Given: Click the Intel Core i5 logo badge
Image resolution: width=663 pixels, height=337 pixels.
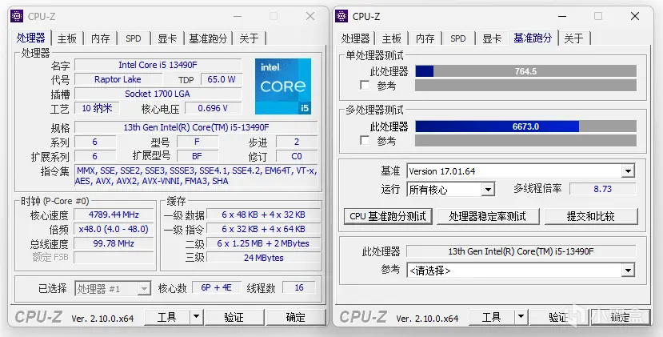Looking at the screenshot, I should point(283,86).
